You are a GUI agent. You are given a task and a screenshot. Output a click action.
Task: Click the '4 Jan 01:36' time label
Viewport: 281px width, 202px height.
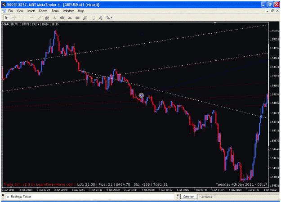click(x=252, y=190)
